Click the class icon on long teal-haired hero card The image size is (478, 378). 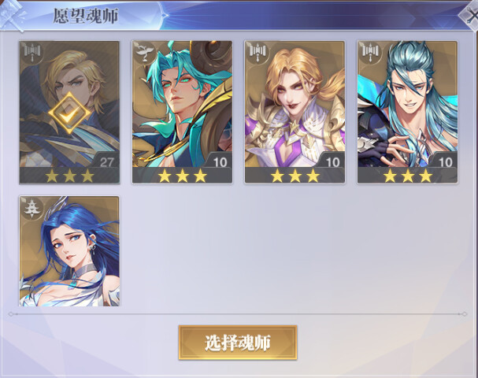(370, 53)
